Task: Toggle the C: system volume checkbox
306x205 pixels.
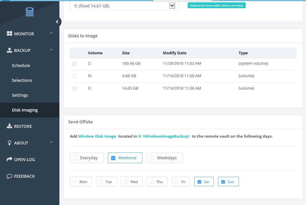Action: tap(74, 64)
